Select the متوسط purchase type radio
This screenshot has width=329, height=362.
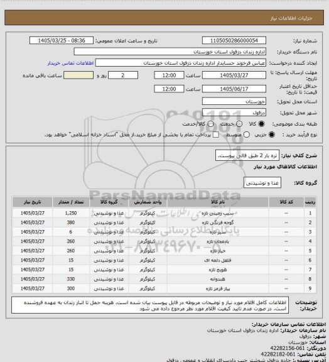pos(246,134)
